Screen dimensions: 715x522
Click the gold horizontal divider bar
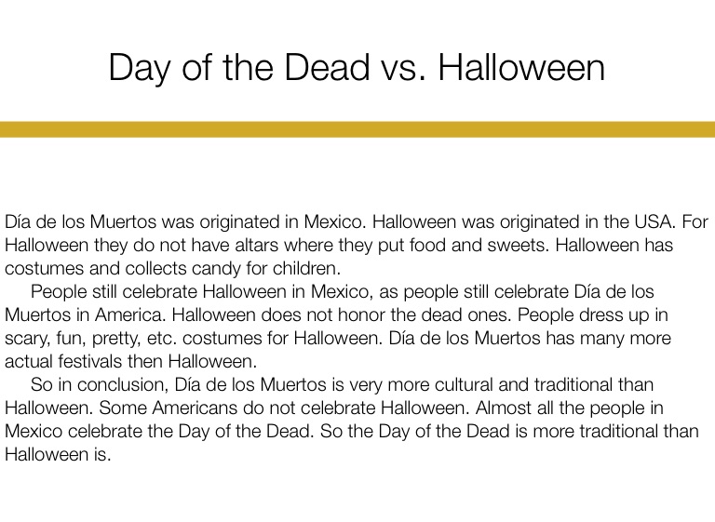[x=357, y=129]
